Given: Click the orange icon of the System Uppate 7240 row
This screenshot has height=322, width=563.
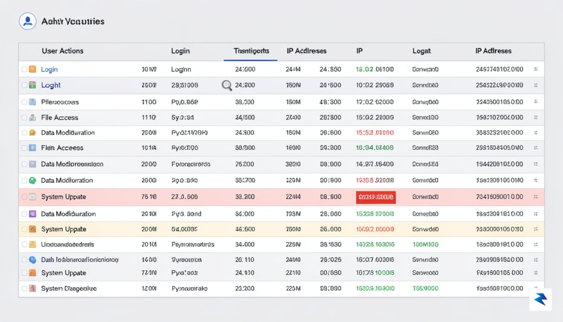Looking at the screenshot, I should point(32,273).
